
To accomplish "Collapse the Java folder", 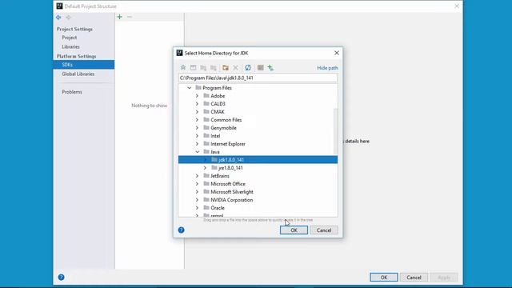I will coord(198,152).
